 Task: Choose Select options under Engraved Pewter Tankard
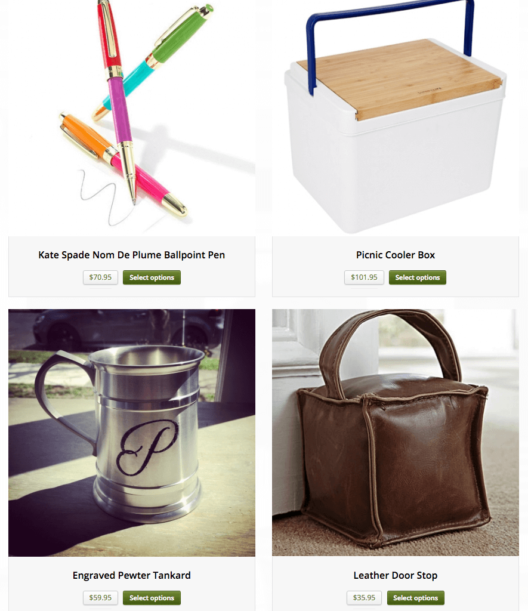(x=152, y=598)
